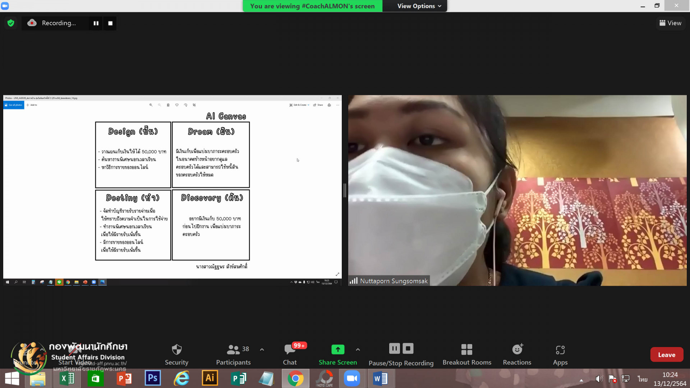This screenshot has height=388, width=690.
Task: Open the View layout menu
Action: tap(670, 23)
